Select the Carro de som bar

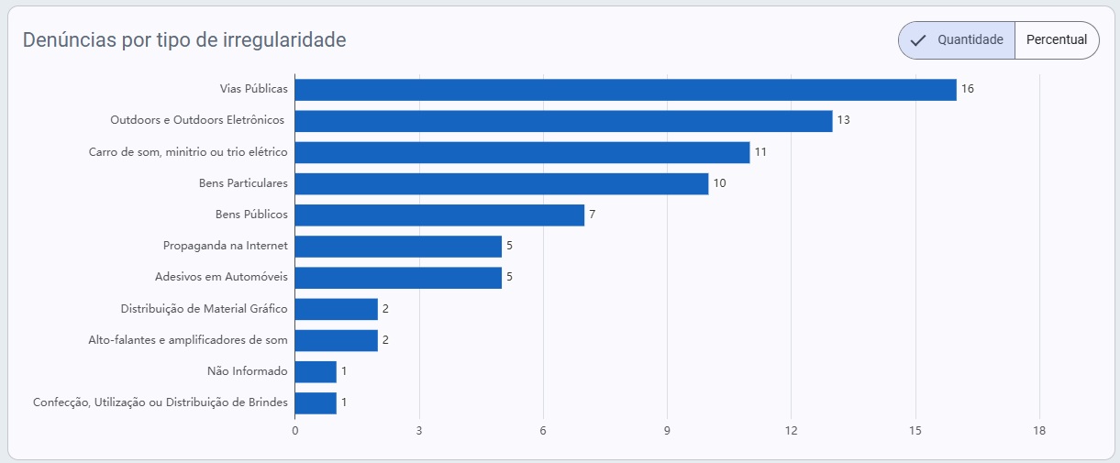pos(523,152)
